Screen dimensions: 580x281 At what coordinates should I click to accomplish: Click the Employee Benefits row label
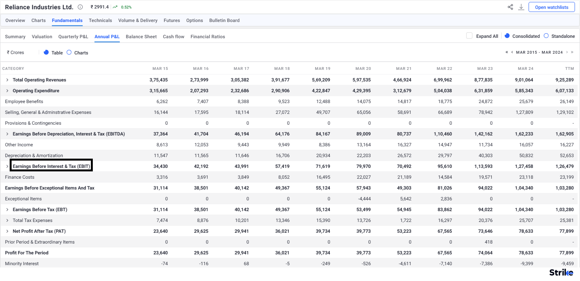(24, 102)
